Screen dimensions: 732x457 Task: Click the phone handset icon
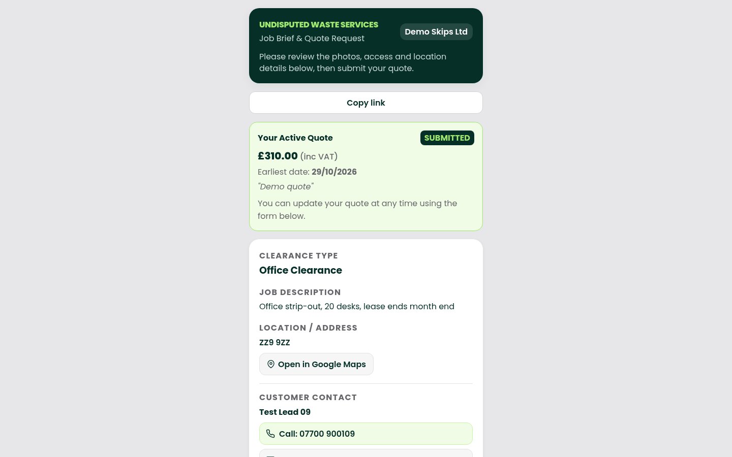pos(270,434)
